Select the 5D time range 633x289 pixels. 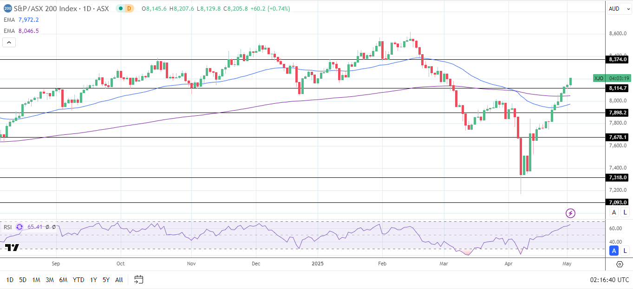(22, 280)
